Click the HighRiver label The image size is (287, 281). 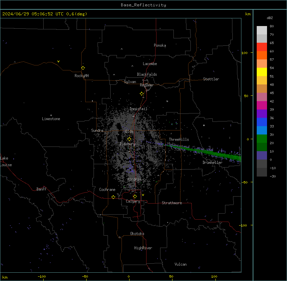pyautogui.click(x=143, y=248)
